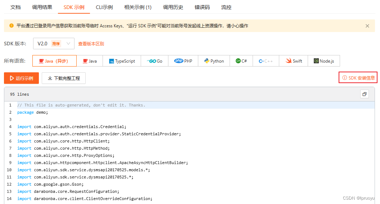
Task: View 相关示例 (1) tab
Action: click(x=138, y=7)
